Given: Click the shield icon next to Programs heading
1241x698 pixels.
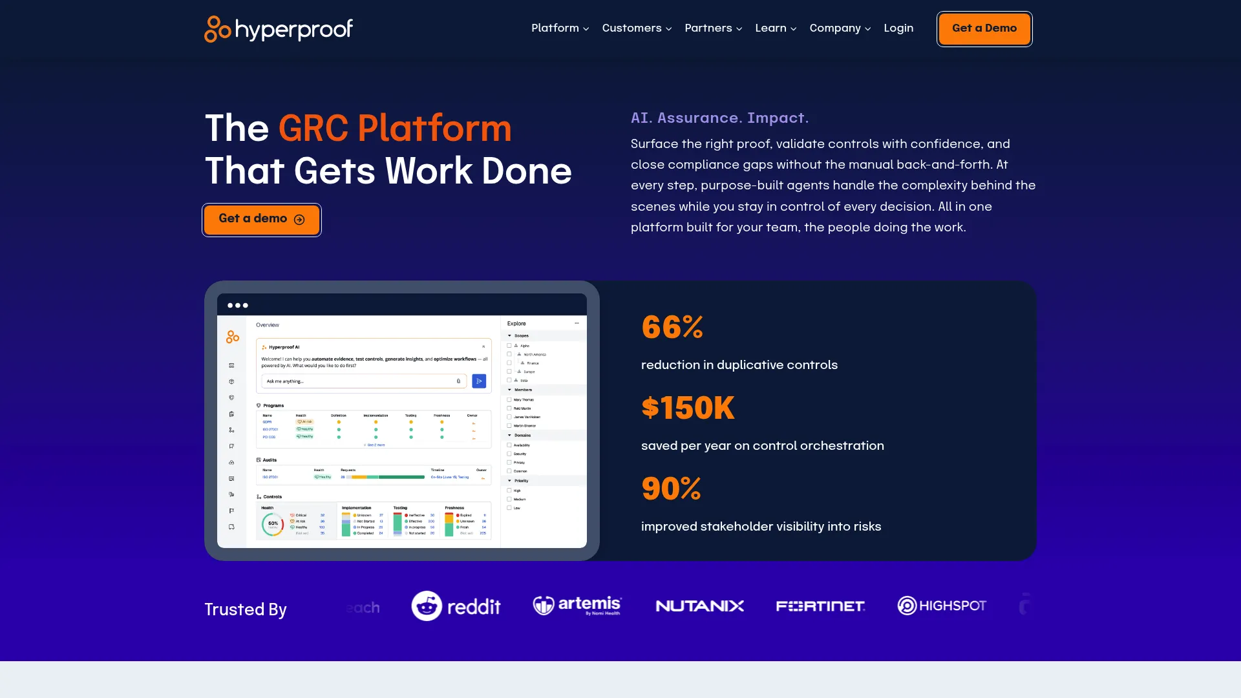Looking at the screenshot, I should click(259, 406).
